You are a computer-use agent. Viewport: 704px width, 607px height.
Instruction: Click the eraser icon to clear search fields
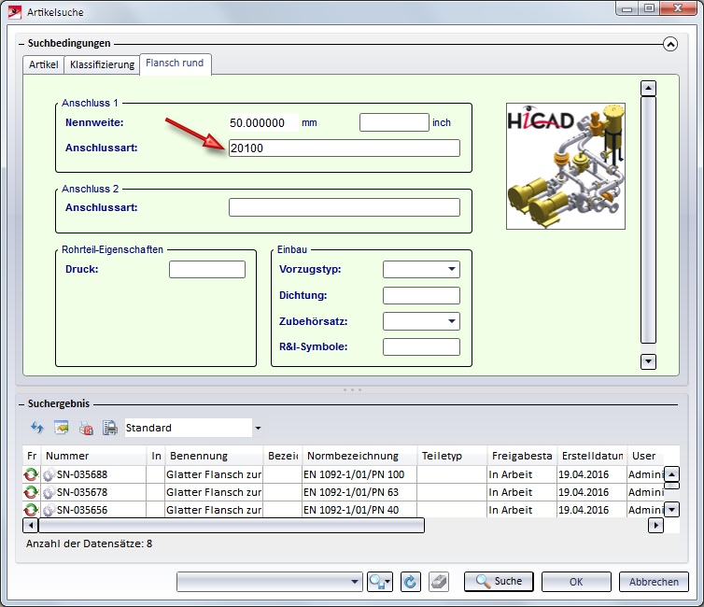pyautogui.click(x=439, y=582)
